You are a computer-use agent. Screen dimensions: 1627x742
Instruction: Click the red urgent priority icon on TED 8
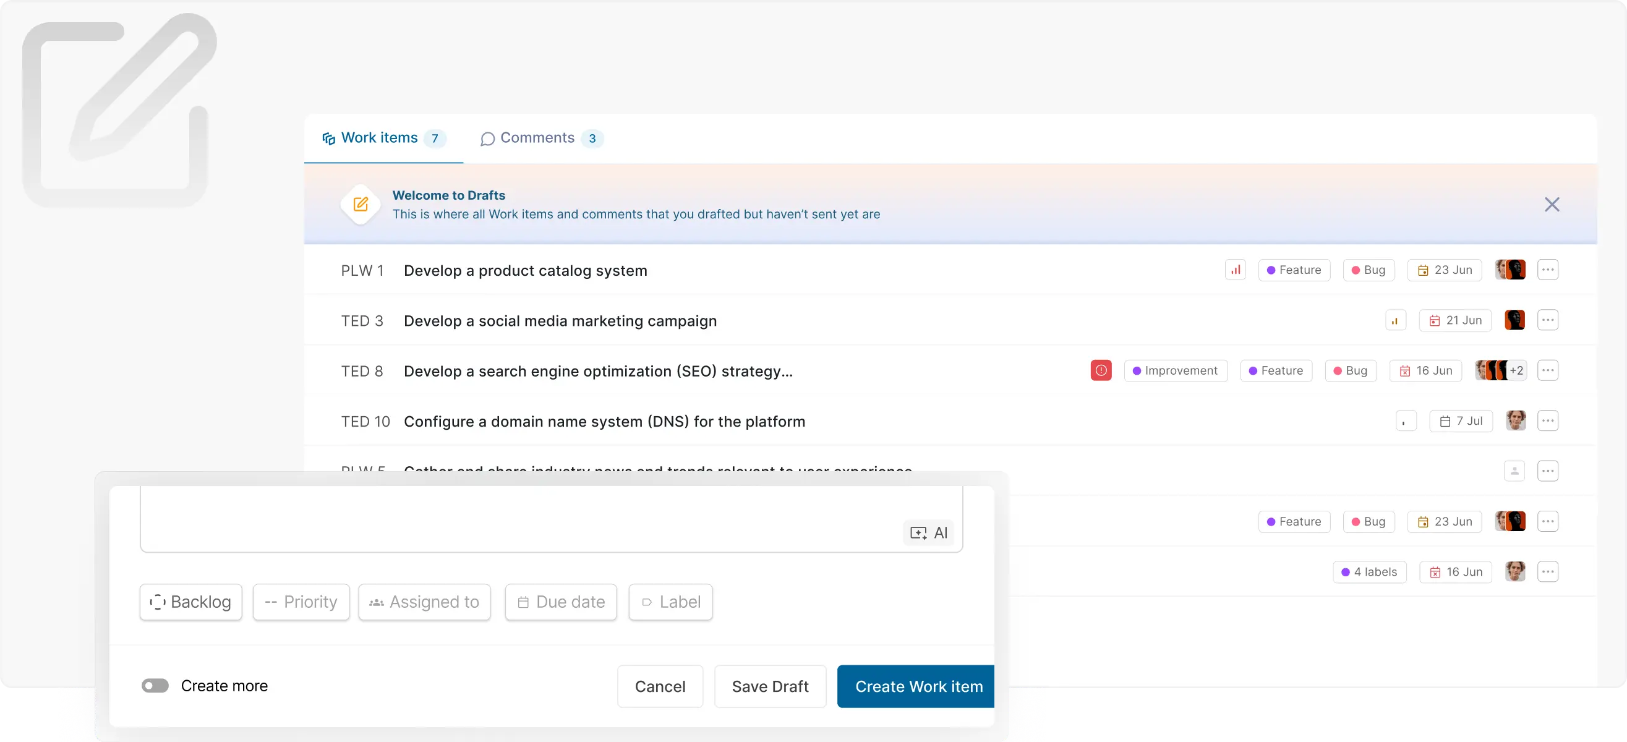click(1101, 370)
